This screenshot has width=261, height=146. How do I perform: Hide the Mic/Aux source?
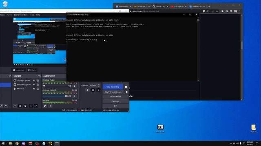tap(34, 89)
